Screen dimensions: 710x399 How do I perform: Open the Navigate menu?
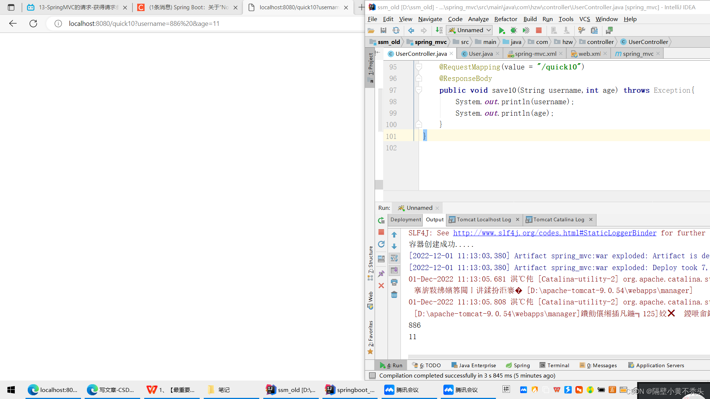click(430, 19)
